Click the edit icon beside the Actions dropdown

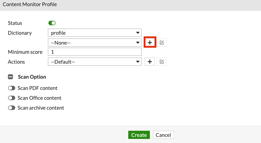161,62
